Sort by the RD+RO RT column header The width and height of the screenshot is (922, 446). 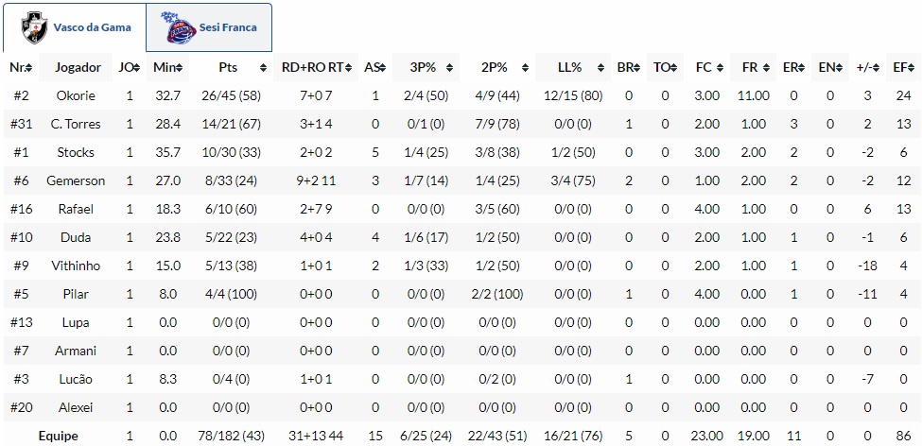click(x=314, y=68)
